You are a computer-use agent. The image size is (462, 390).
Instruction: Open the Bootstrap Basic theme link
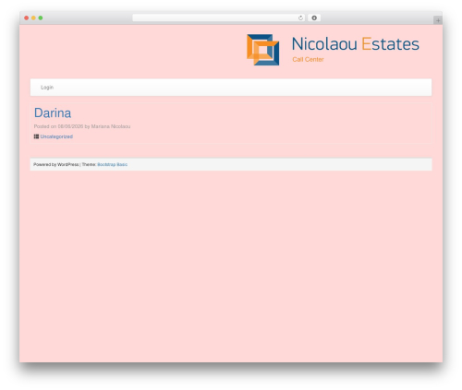click(x=112, y=164)
